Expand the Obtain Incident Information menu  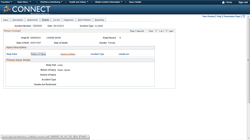(x=109, y=2)
